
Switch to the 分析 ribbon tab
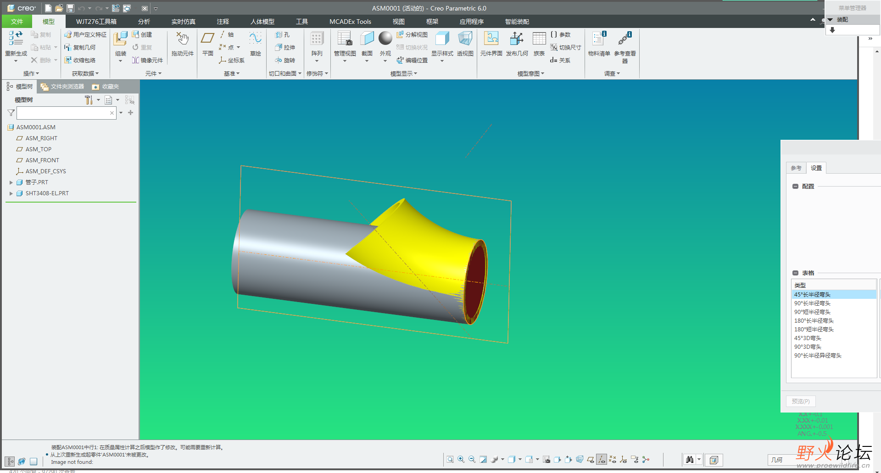pos(144,22)
